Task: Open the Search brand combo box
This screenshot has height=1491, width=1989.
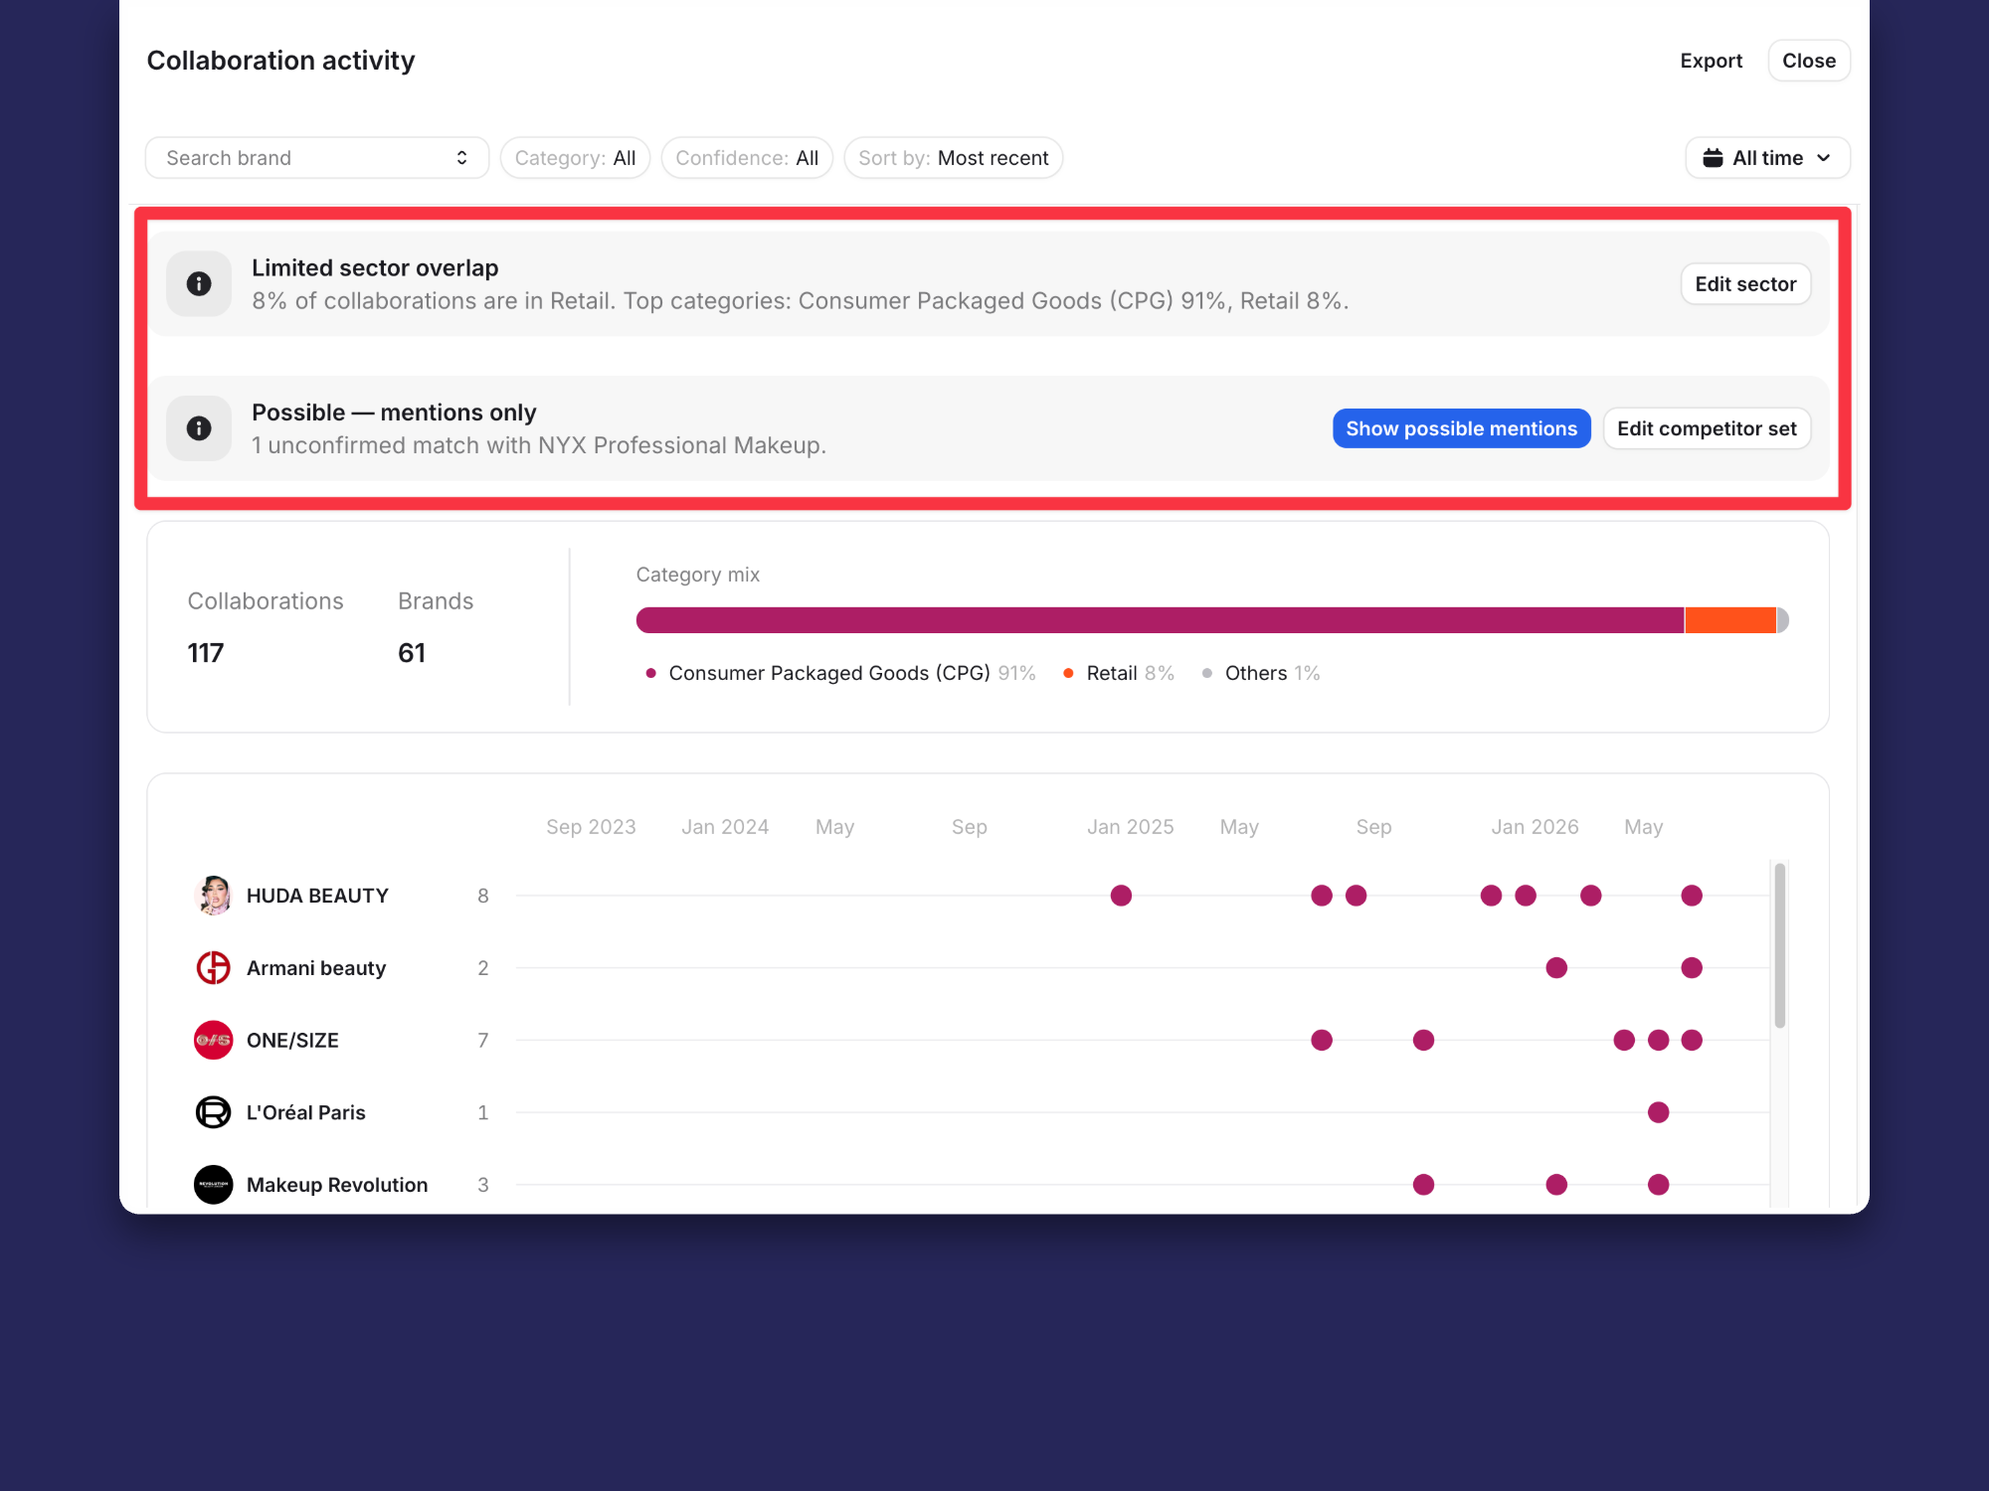Action: [x=317, y=158]
